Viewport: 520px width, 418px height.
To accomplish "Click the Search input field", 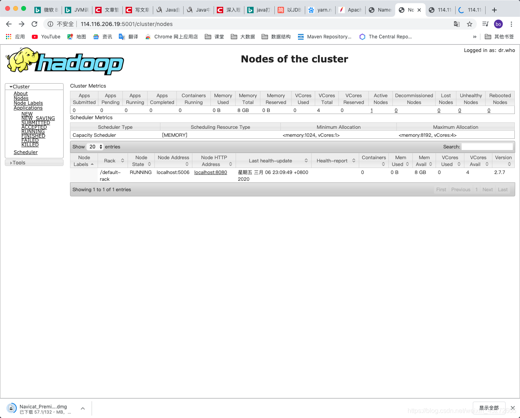I will point(487,147).
